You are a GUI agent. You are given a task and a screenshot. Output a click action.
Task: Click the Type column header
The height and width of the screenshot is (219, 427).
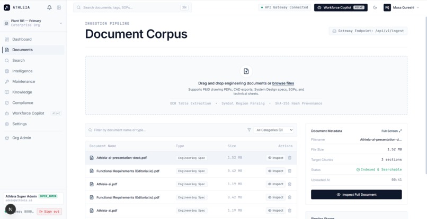pos(180,146)
